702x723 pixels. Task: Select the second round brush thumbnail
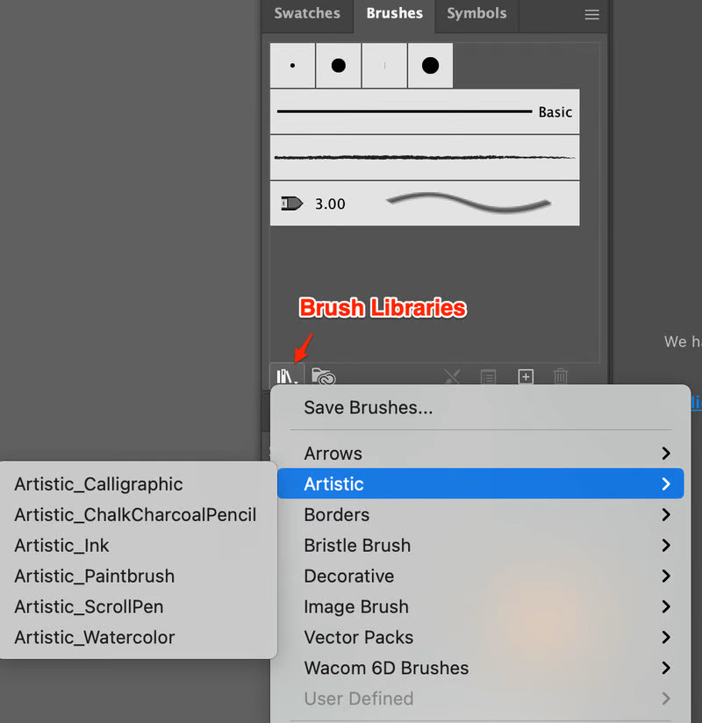[x=338, y=66]
